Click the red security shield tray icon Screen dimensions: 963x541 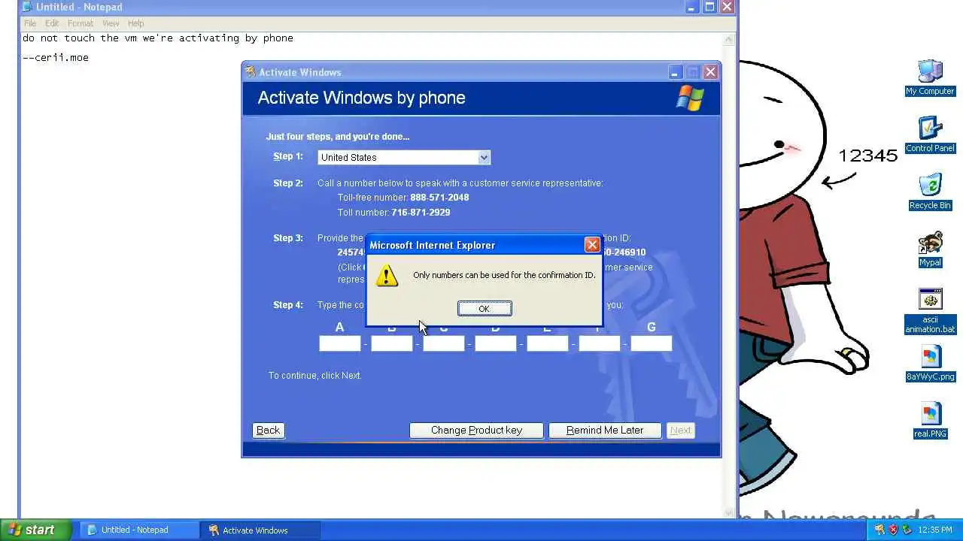pyautogui.click(x=893, y=530)
